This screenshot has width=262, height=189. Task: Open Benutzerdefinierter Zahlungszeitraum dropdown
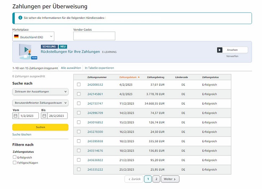pos(40,103)
